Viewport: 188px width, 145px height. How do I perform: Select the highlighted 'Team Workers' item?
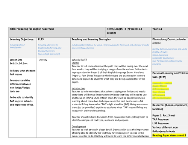click(x=159, y=92)
